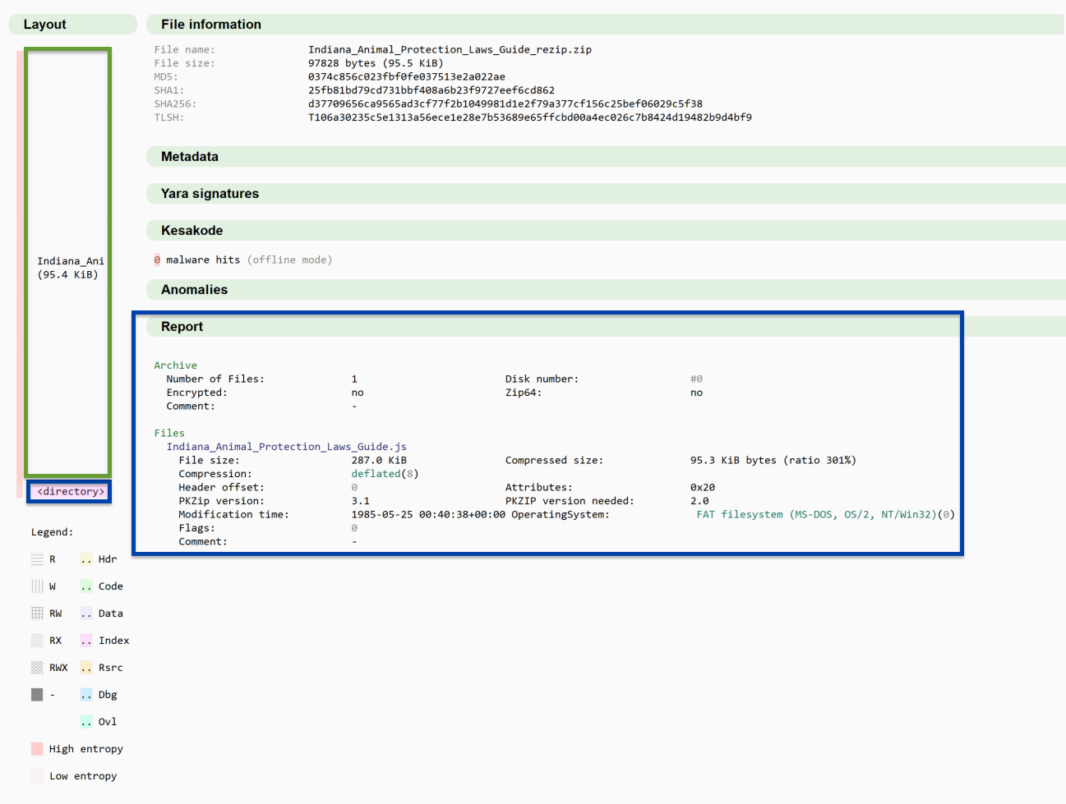
Task: Toggle the Low entropy legend entry
Action: coord(36,775)
